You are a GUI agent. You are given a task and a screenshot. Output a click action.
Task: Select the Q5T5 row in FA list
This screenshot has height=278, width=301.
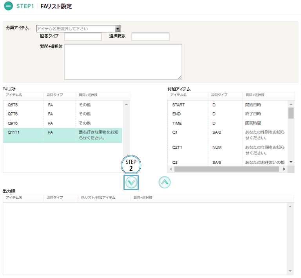tap(63, 105)
